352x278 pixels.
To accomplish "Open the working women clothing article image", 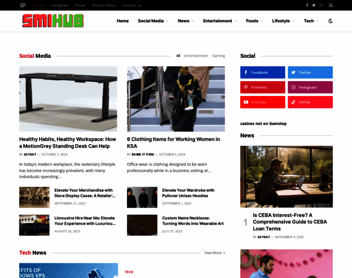I will pos(176,99).
